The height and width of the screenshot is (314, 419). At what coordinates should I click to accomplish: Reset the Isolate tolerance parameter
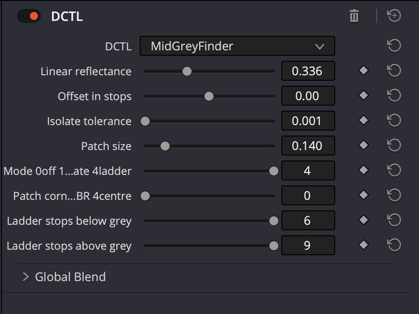pos(394,121)
